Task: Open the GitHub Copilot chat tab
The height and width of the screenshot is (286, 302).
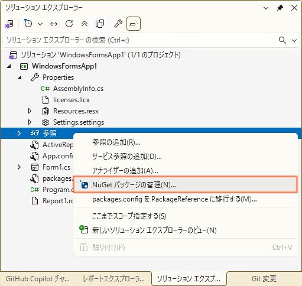Action: (38, 279)
